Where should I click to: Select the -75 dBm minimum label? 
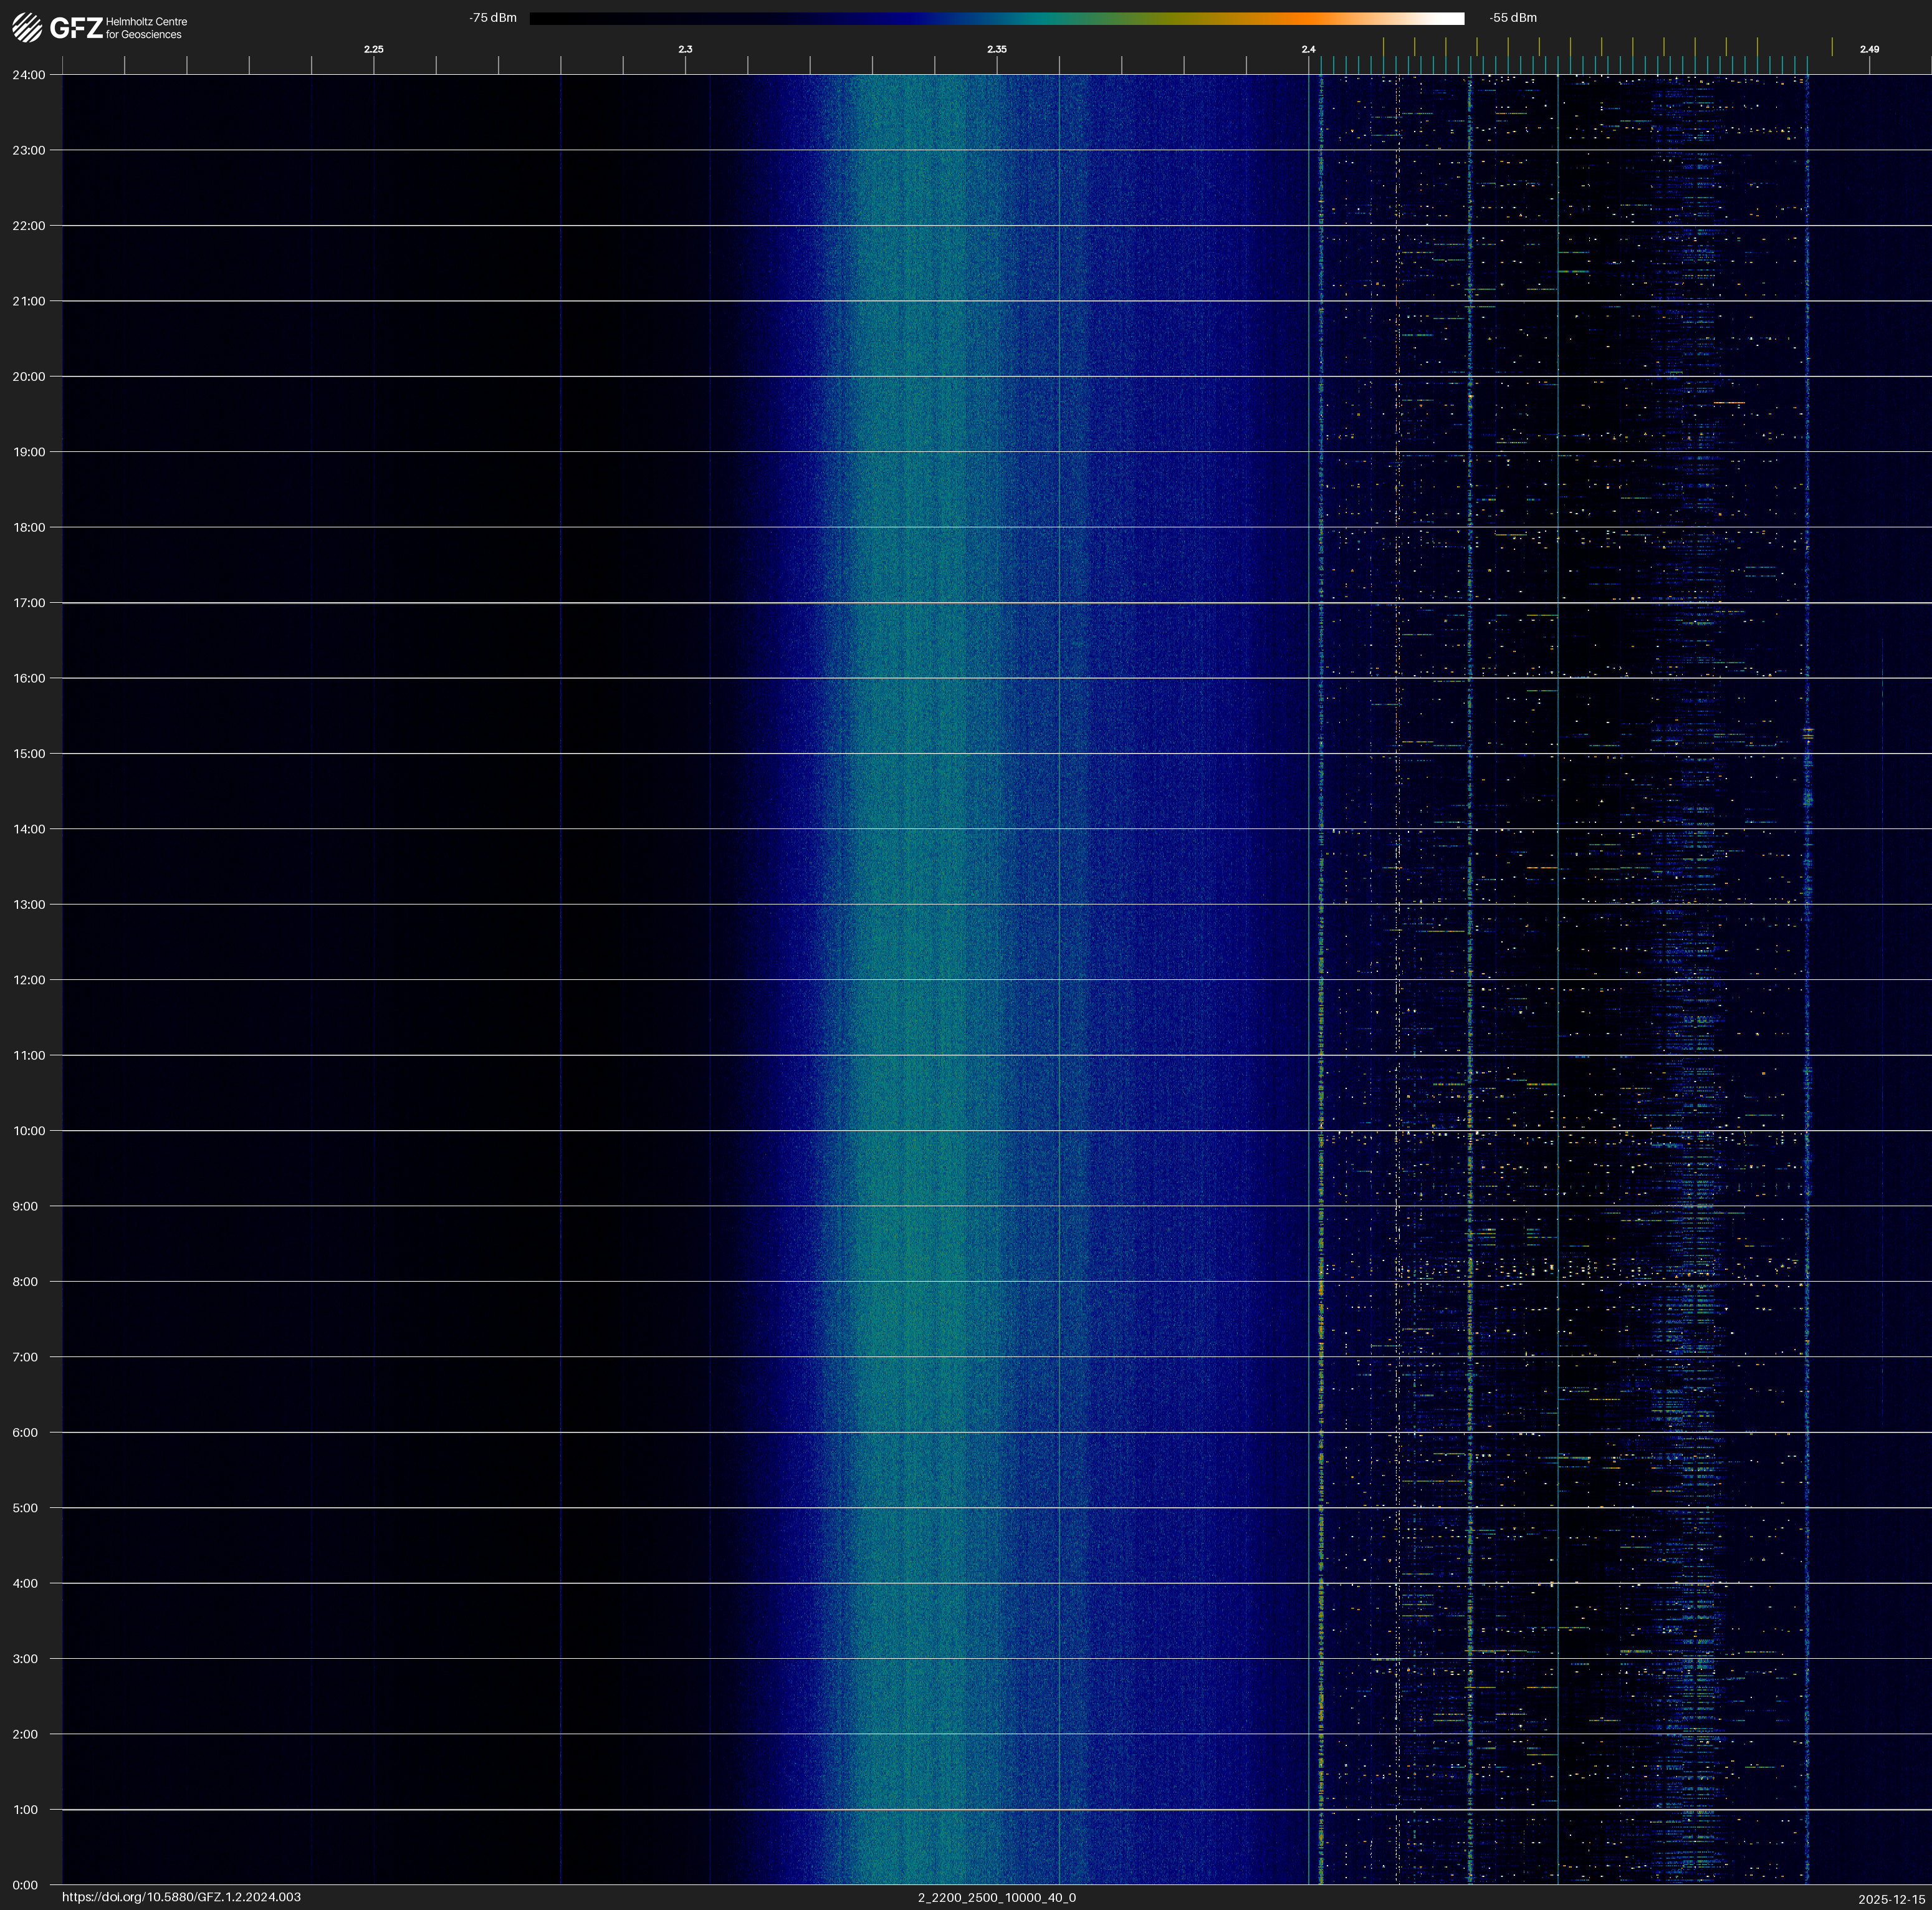point(493,18)
